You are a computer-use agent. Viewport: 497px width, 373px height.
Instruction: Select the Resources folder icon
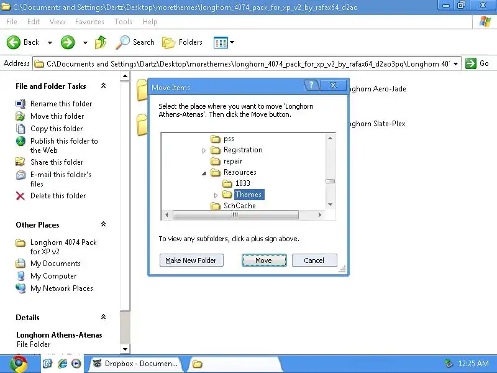[216, 172]
